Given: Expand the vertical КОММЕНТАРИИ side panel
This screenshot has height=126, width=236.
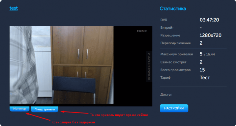Looking at the screenshot, I should (149, 66).
